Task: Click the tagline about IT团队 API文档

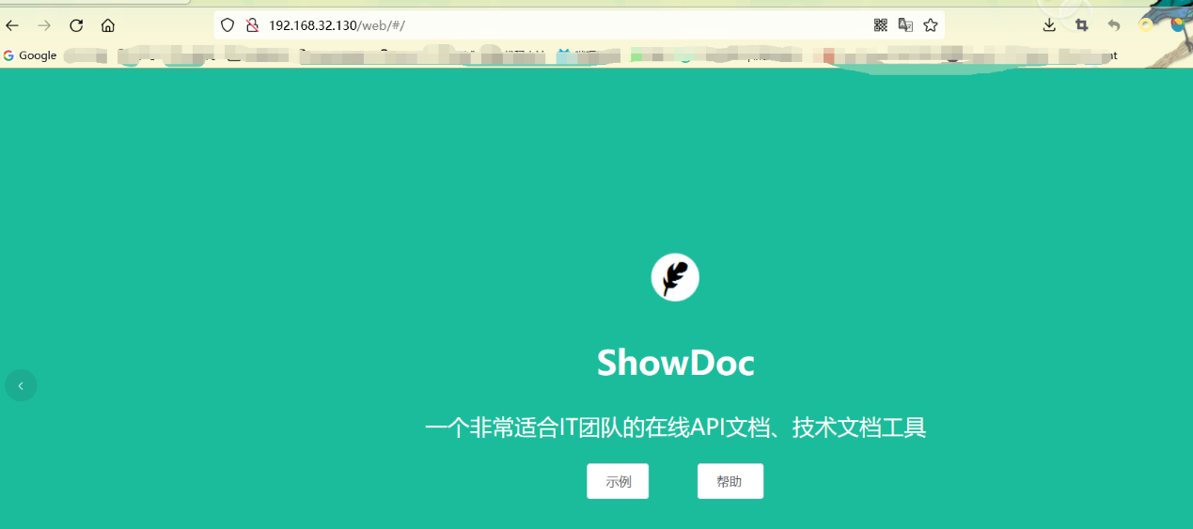Action: 676,428
